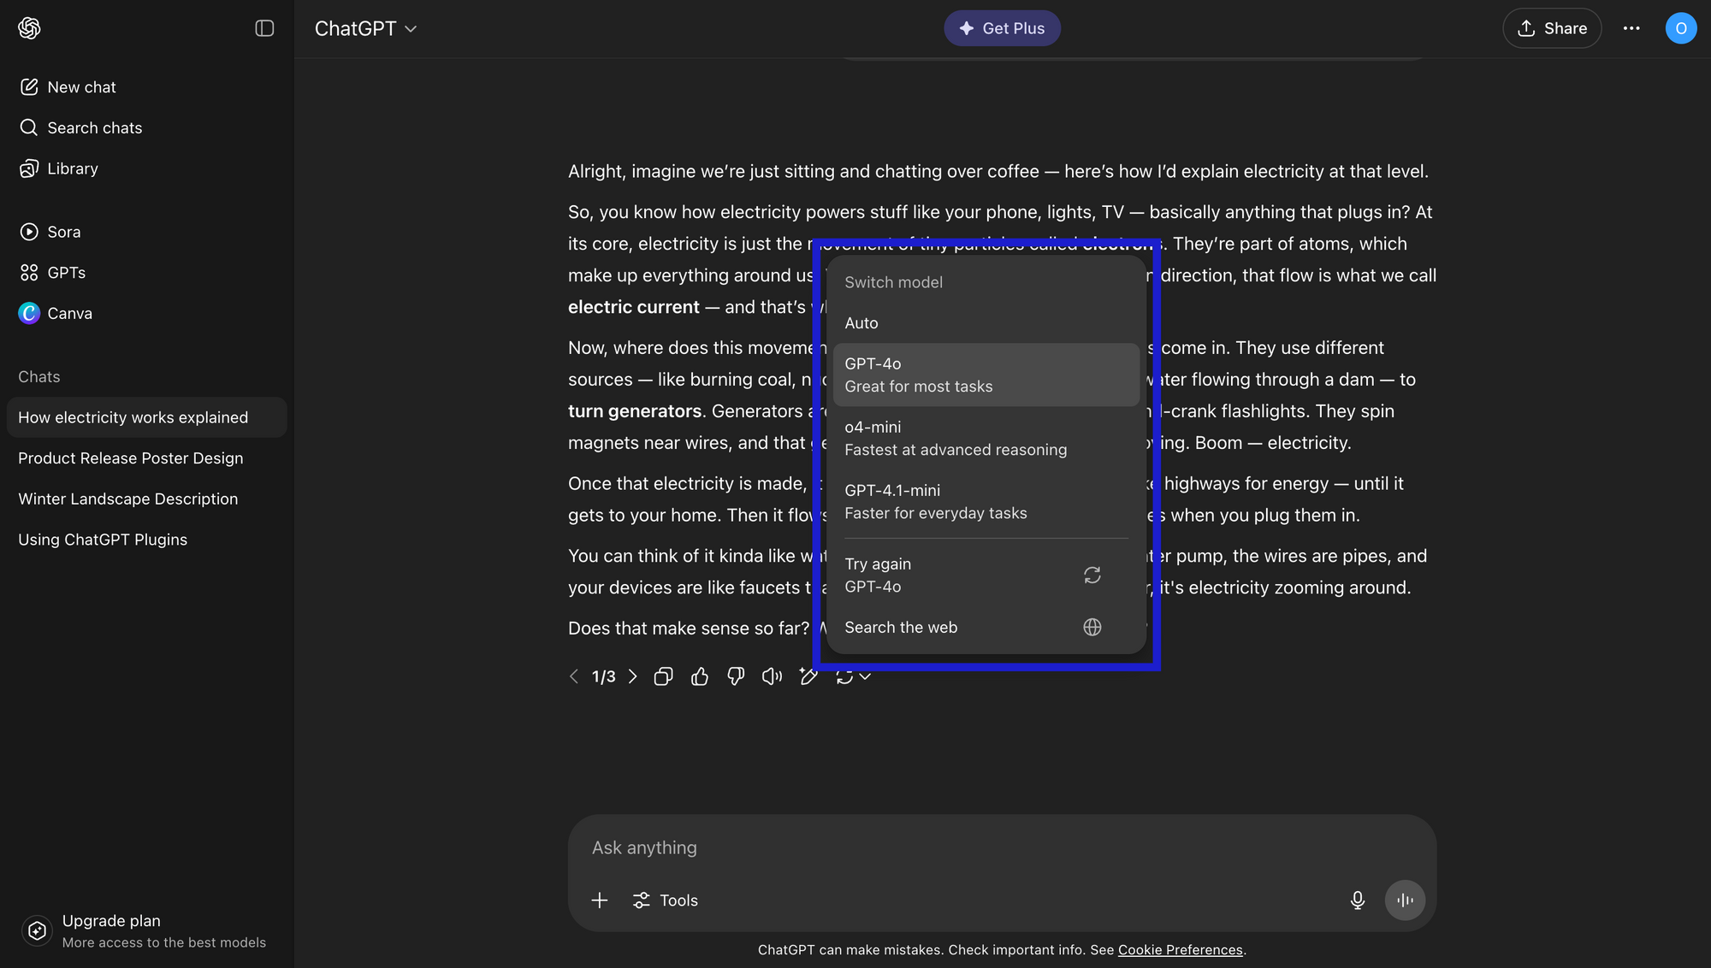This screenshot has height=968, width=1711.
Task: Start a New chat
Action: [81, 86]
